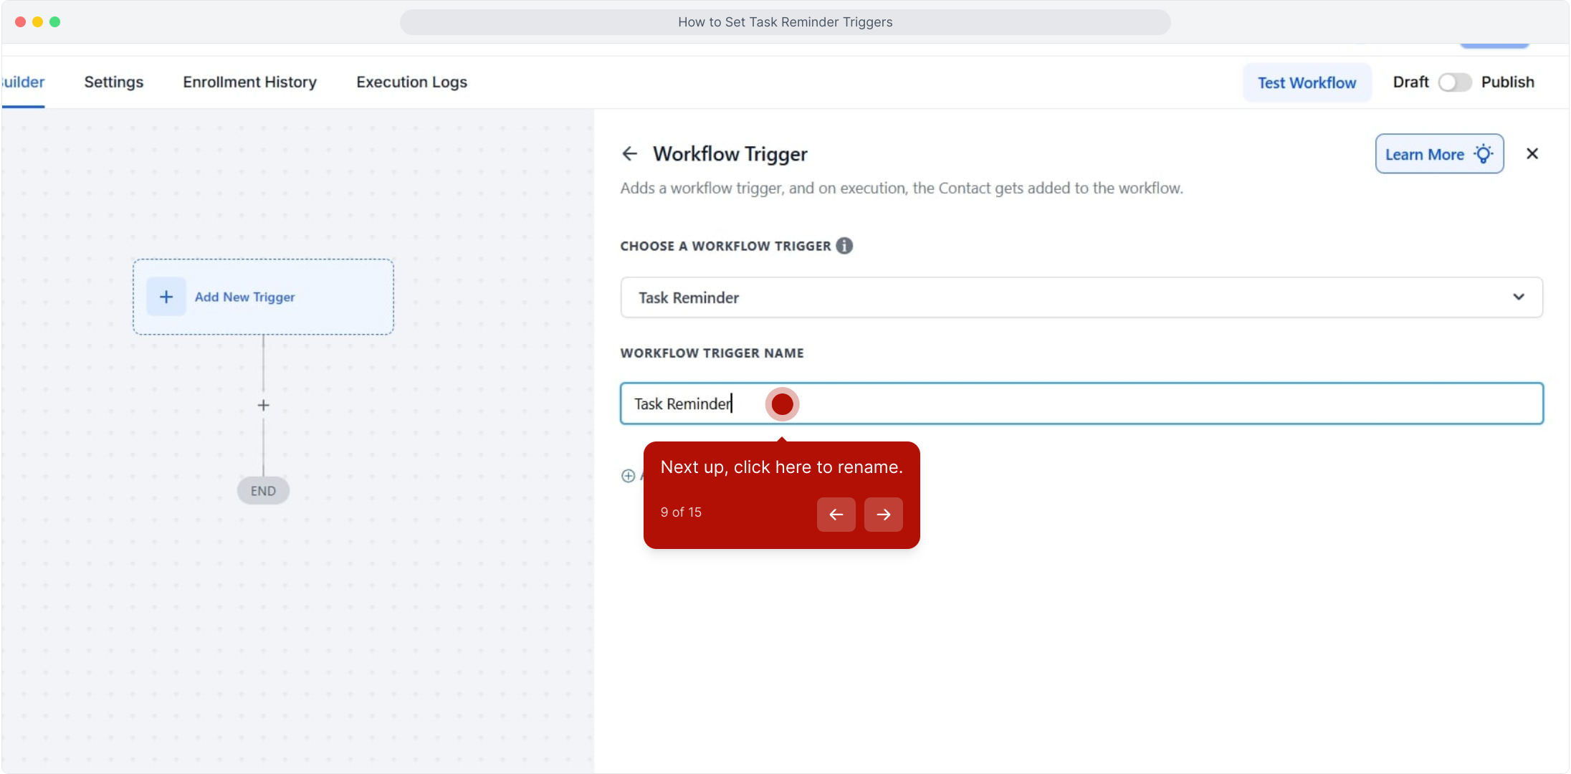Click the info icon next to Choose a Workflow Trigger
This screenshot has width=1571, height=774.
(844, 246)
